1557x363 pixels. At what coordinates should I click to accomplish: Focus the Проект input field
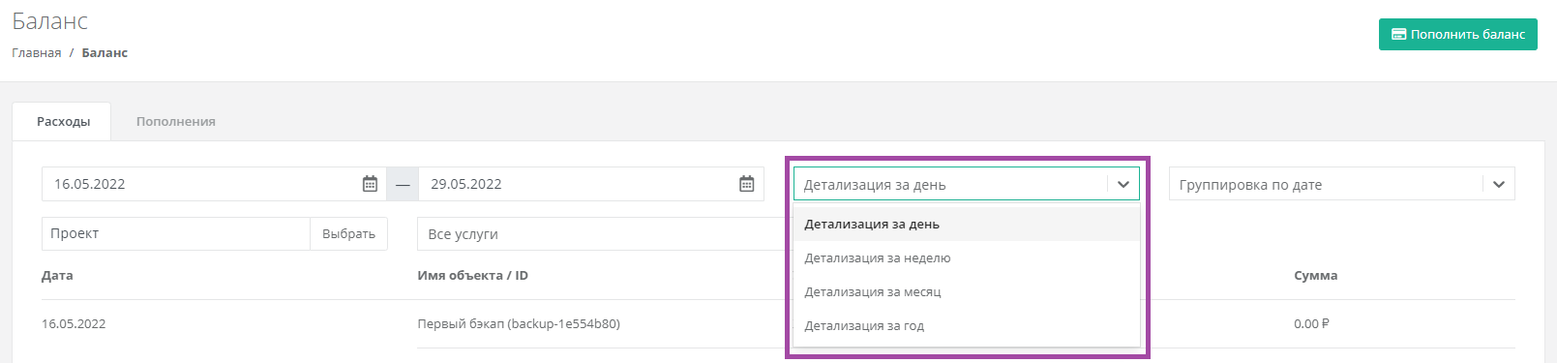tap(176, 233)
